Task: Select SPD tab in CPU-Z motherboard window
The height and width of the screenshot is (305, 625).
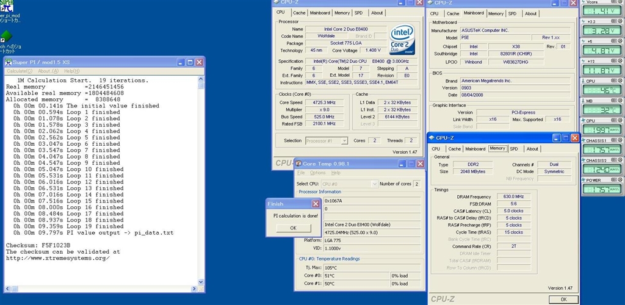Action: click(x=513, y=13)
